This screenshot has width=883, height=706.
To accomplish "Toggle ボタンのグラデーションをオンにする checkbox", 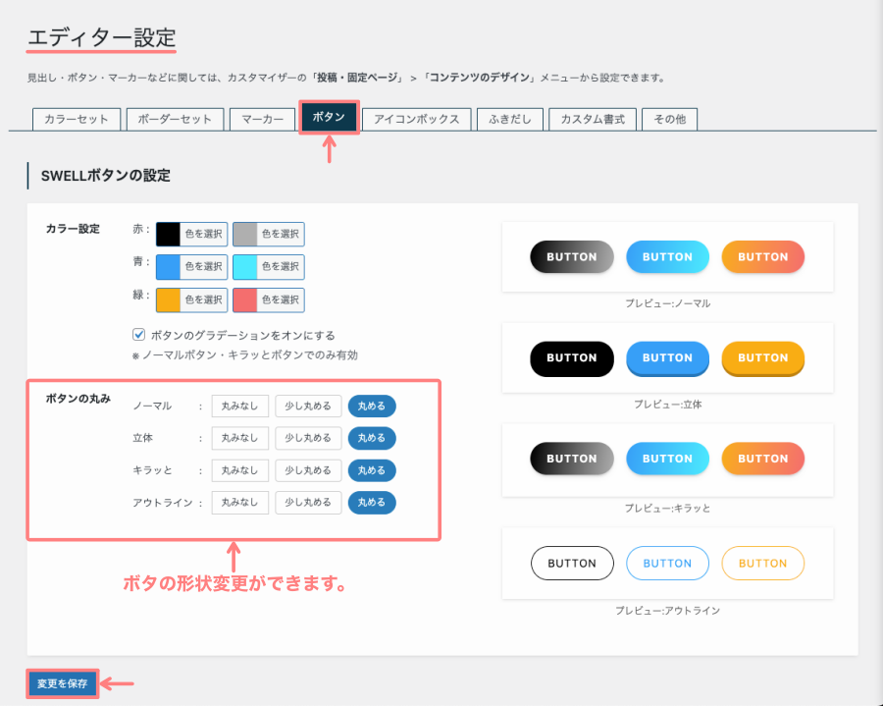I will pyautogui.click(x=139, y=334).
